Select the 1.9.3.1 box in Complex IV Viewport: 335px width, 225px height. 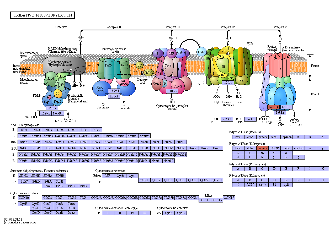pos(228,83)
